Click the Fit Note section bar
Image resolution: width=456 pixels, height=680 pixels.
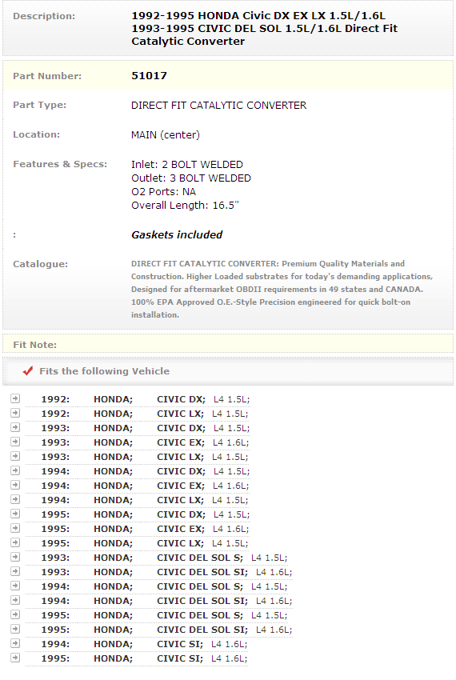click(228, 343)
